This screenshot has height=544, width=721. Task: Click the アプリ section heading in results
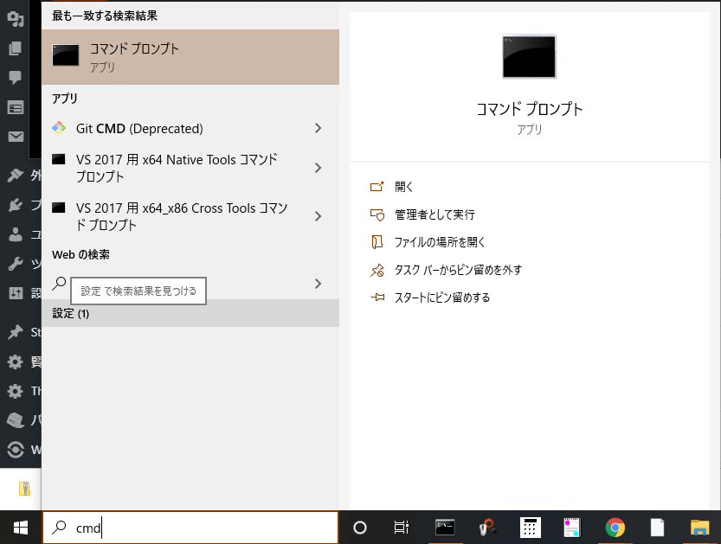pyautogui.click(x=65, y=99)
